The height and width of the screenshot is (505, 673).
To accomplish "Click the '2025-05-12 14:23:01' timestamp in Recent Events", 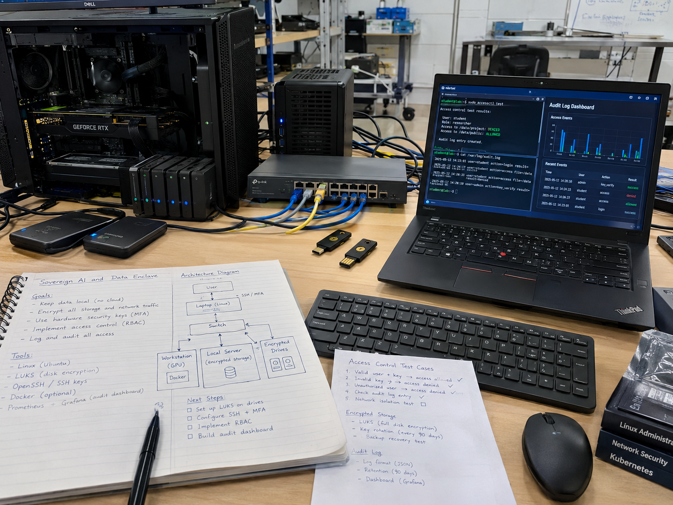I will [x=555, y=205].
